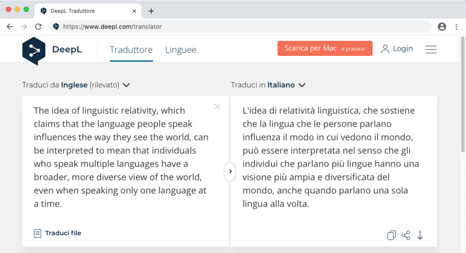466x253 pixels.
Task: Go back in browser history
Action: tap(10, 27)
